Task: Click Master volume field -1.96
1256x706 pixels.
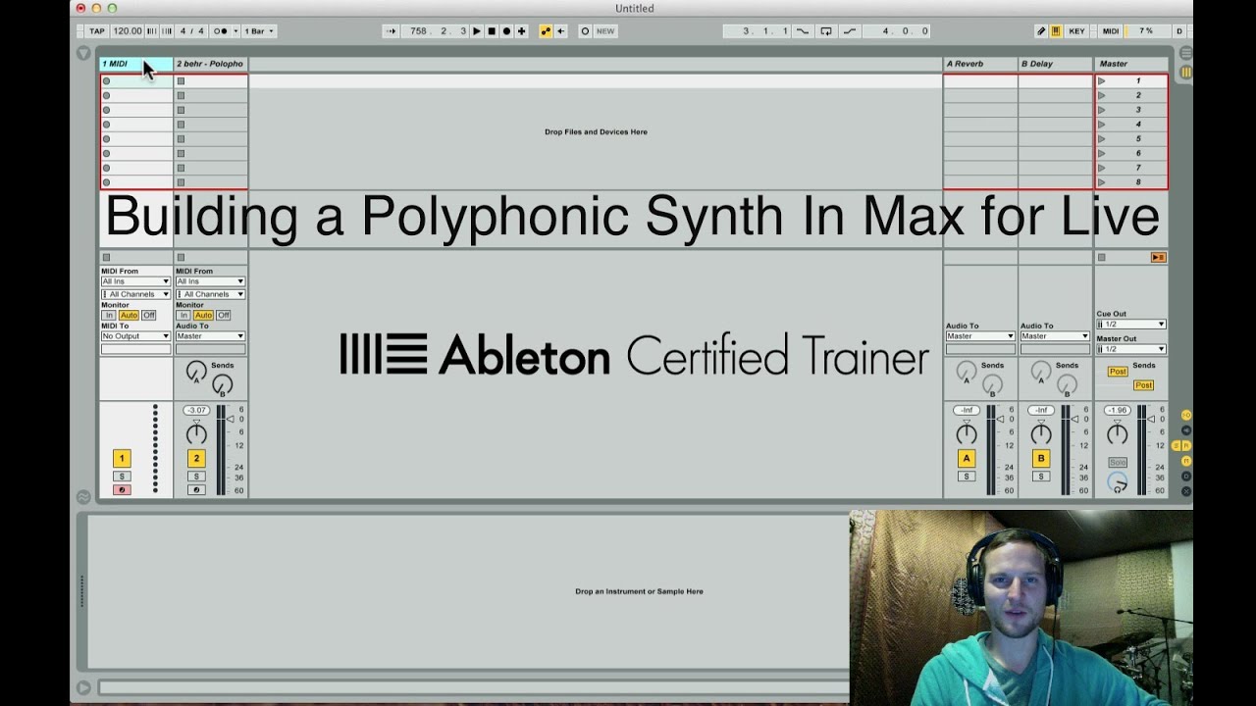Action: 1117,411
